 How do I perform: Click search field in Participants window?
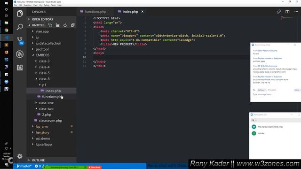tap(276, 120)
